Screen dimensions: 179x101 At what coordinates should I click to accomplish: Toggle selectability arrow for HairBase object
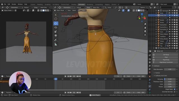(x=170, y=36)
